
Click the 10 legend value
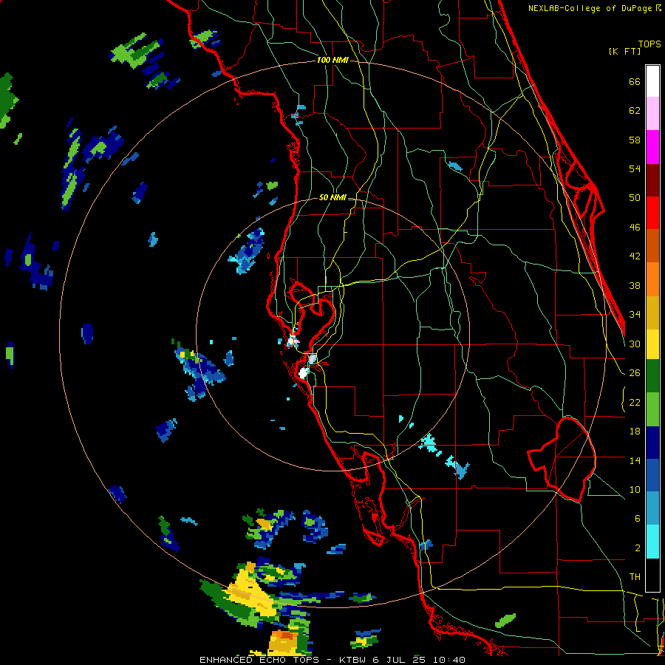coord(635,489)
